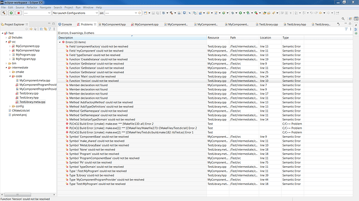Open launch target settings gear icon
This screenshot has width=359, height=201.
point(139,13)
